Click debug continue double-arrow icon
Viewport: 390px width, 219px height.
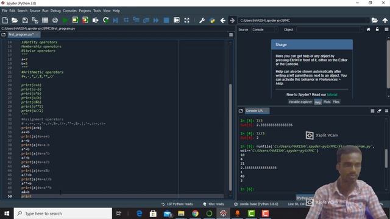coord(156,20)
